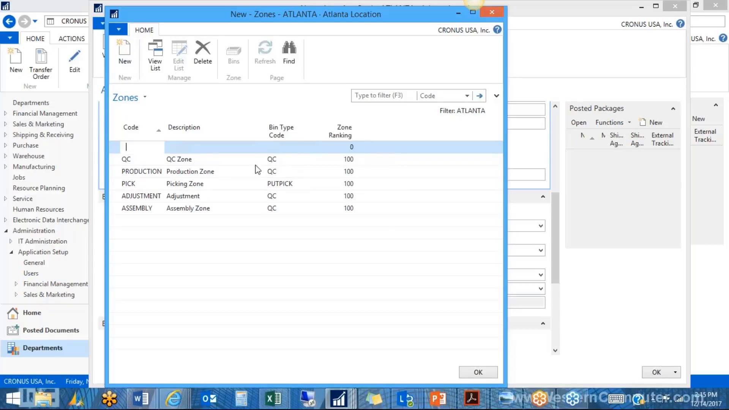Click the Delete icon in Manage group
Viewport: 729px width, 410px height.
[x=202, y=53]
